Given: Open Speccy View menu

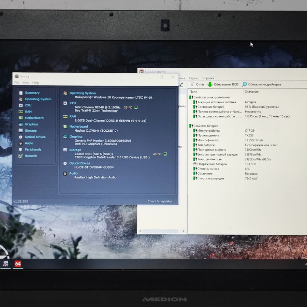Looking at the screenshot, I should 26,83.
